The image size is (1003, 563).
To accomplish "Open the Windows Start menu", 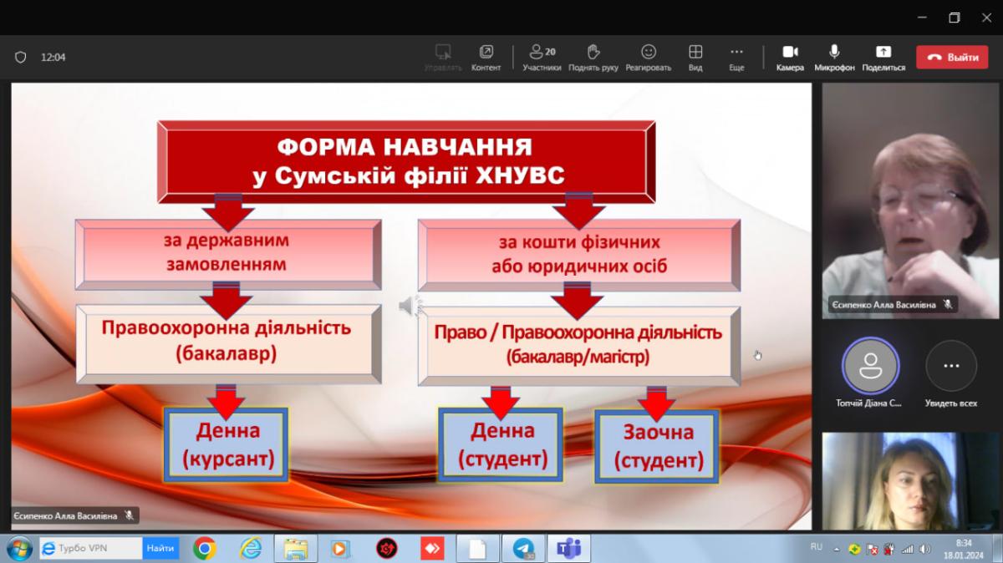I will coord(18,548).
